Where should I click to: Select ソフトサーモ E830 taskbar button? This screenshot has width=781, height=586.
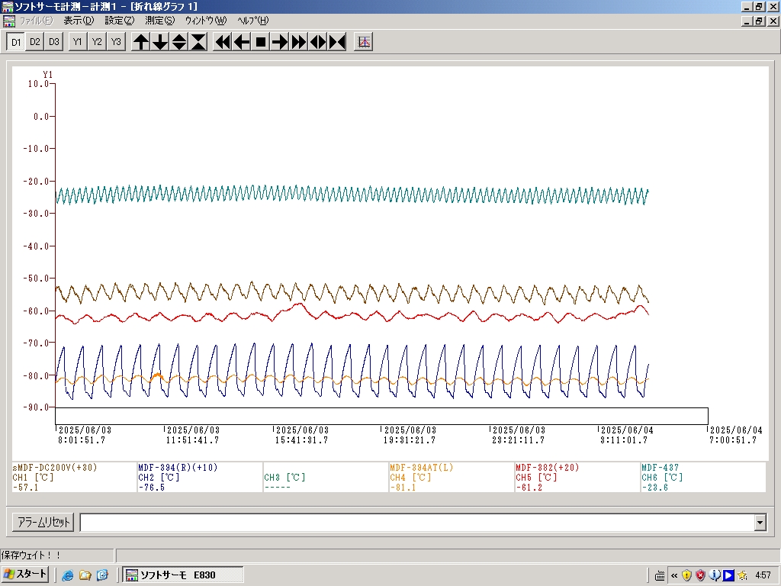(183, 575)
